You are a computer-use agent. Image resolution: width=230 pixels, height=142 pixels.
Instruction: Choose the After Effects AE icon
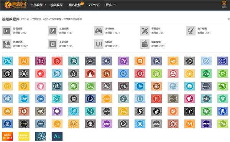tap(107, 61)
